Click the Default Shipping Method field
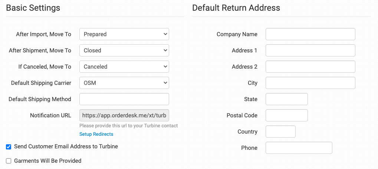378x169 pixels. click(124, 99)
